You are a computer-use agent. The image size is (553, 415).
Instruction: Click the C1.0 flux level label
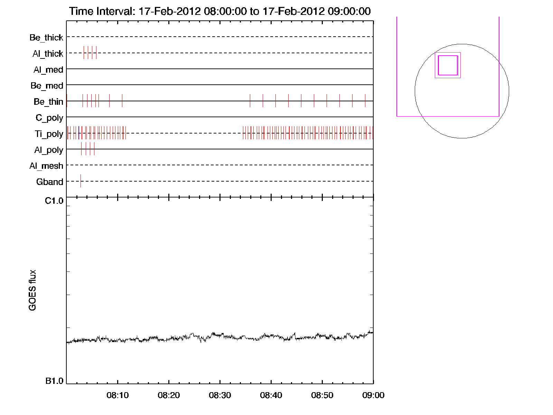click(x=54, y=201)
